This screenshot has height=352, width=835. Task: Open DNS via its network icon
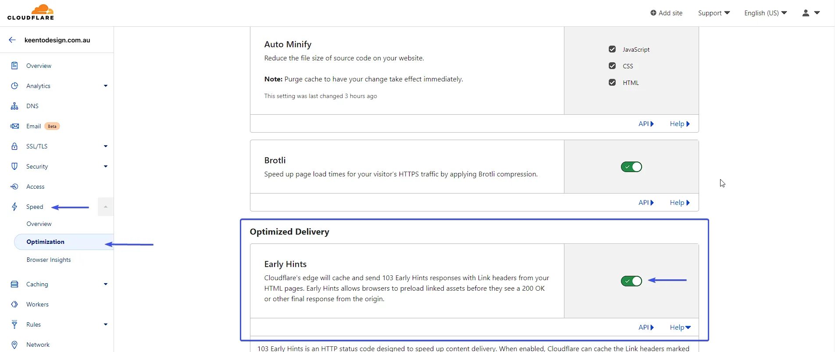click(14, 106)
